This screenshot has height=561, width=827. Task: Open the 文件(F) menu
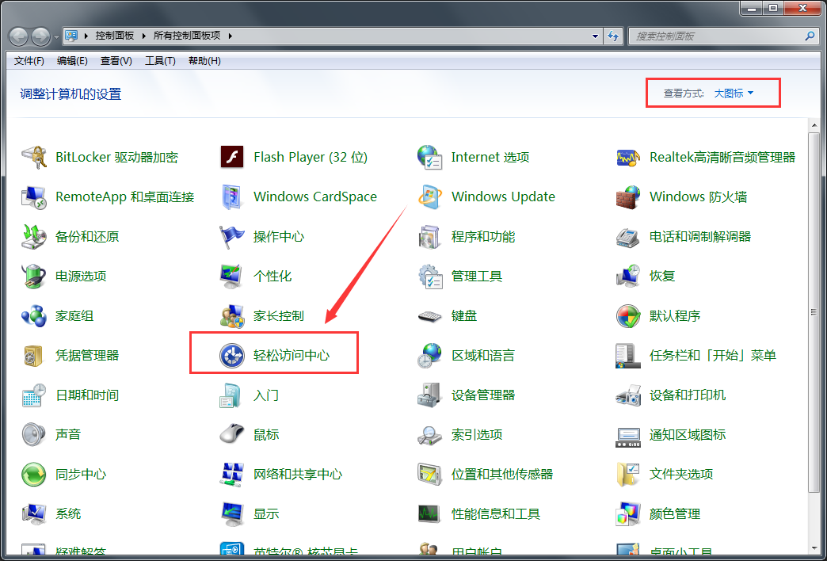pos(29,61)
